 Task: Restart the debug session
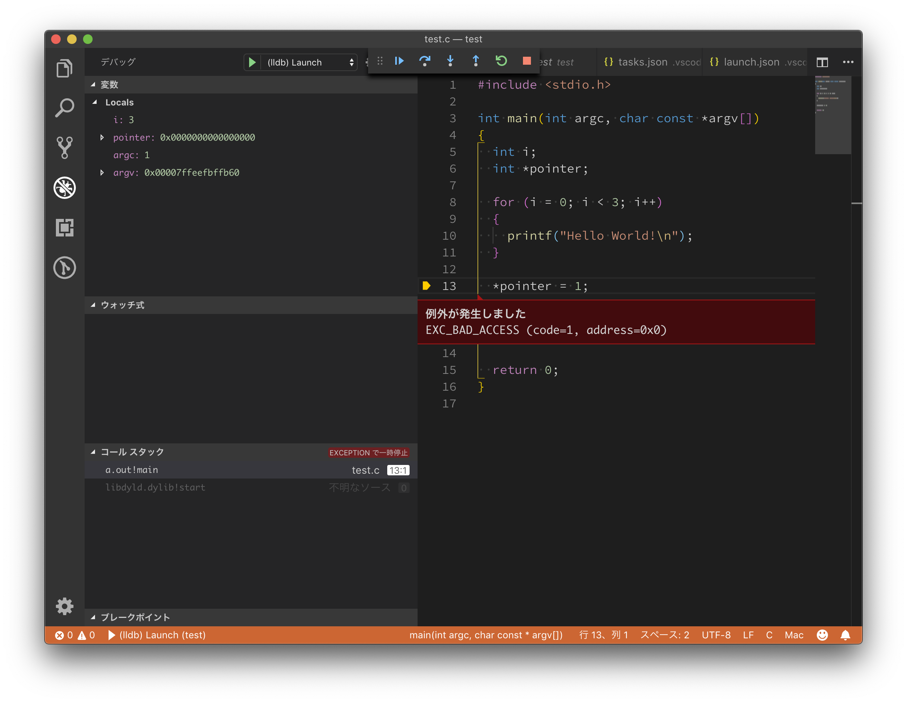[501, 61]
